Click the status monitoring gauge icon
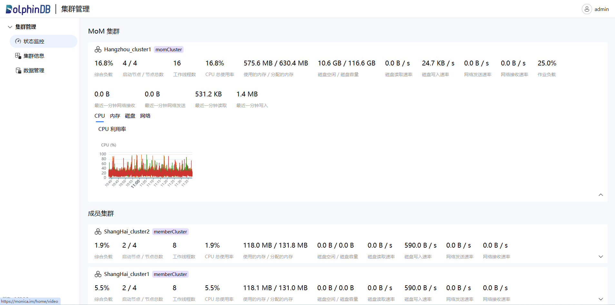The height and width of the screenshot is (305, 615). point(18,41)
